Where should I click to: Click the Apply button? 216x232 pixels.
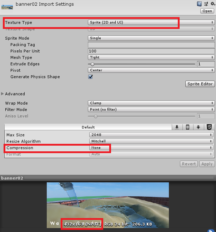pos(207,164)
